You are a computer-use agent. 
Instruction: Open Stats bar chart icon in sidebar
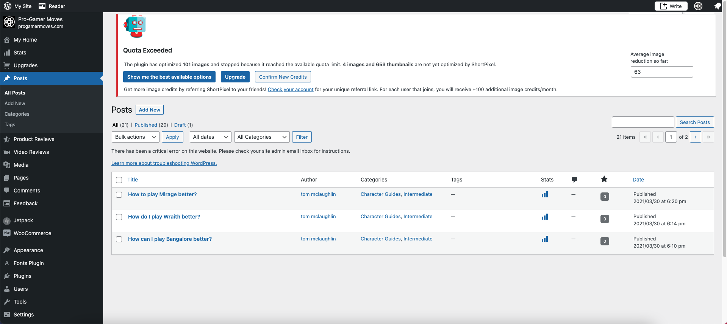(x=7, y=53)
